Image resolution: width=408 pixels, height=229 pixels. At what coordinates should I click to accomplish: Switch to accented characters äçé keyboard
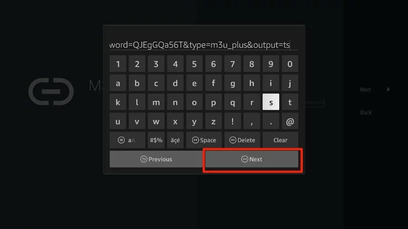175,140
